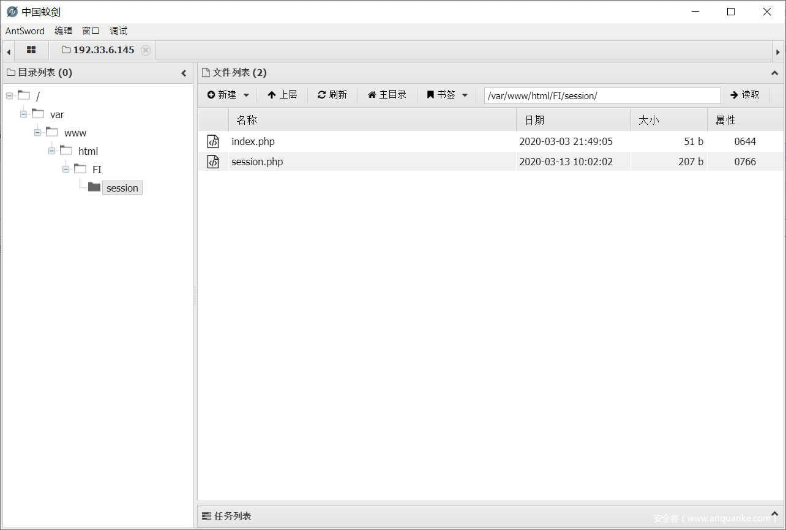
Task: Refresh the current file list
Action: click(332, 94)
